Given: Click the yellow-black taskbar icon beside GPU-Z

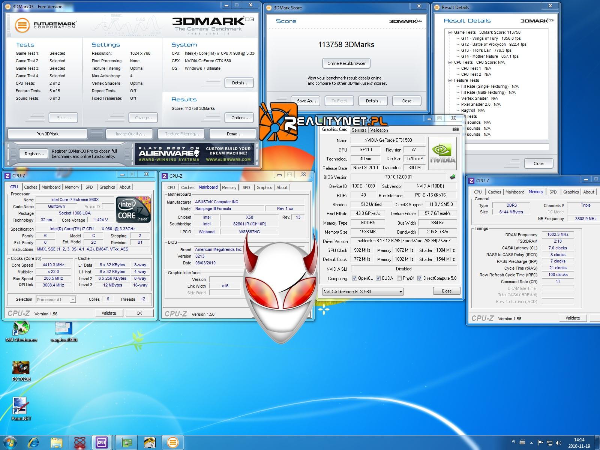Looking at the screenshot, I should point(150,442).
